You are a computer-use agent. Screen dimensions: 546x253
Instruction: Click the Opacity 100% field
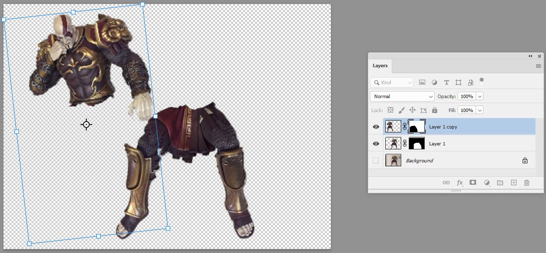[x=467, y=96]
